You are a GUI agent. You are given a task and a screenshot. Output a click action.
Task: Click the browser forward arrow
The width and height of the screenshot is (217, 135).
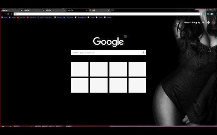click(x=5, y=14)
